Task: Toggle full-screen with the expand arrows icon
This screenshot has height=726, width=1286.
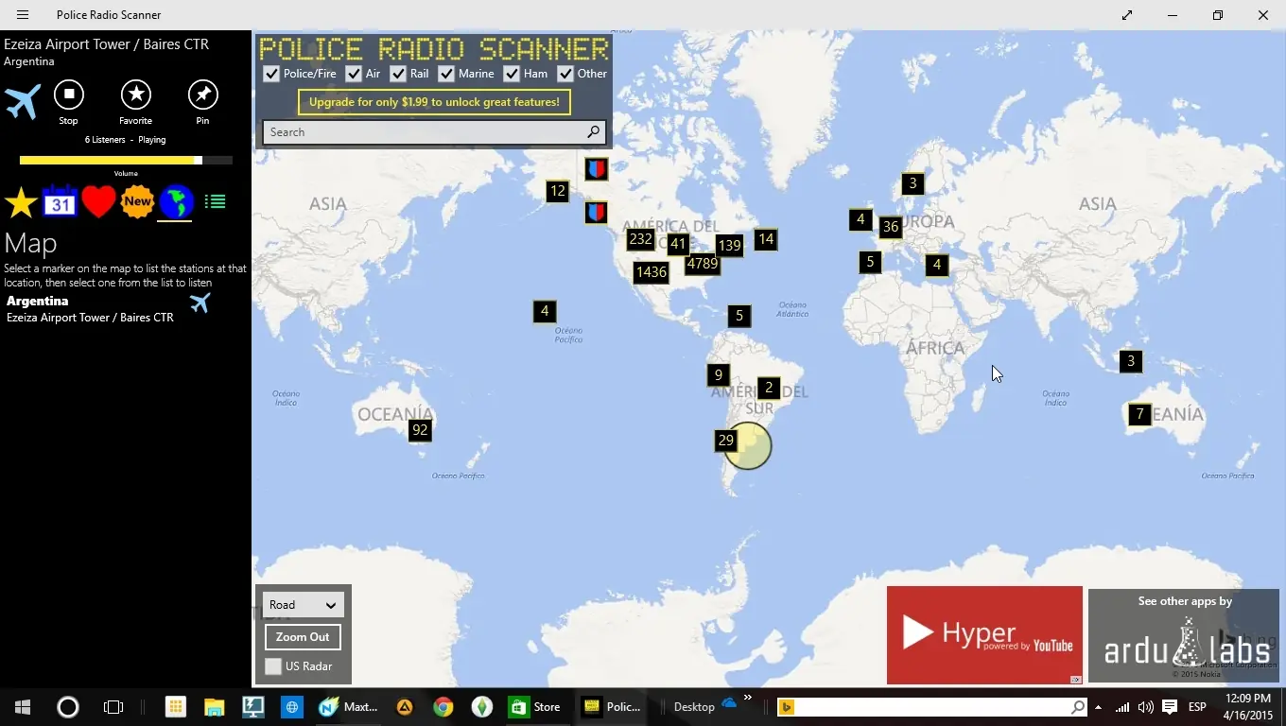Action: 1127,15
